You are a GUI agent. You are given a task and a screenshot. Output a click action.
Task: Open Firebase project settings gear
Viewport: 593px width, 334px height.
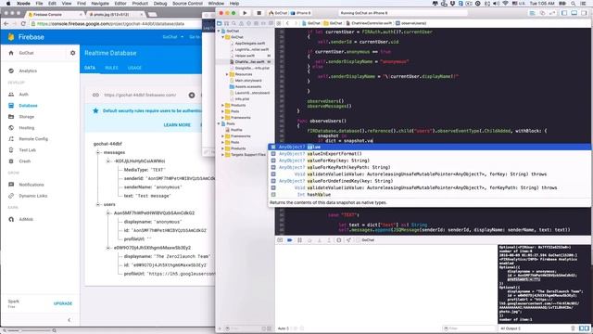click(72, 53)
